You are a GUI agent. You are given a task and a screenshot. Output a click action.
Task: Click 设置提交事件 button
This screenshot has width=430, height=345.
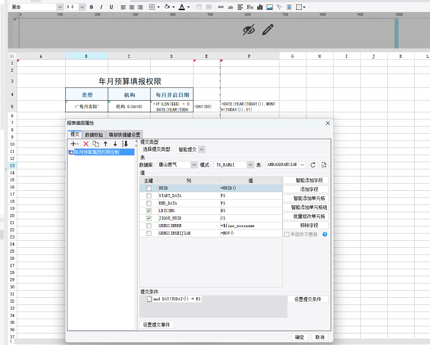tap(156, 325)
